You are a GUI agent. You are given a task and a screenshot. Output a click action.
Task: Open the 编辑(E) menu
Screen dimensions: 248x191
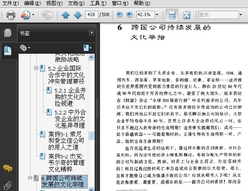(32, 3)
